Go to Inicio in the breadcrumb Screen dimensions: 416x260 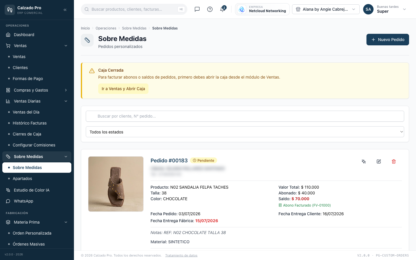click(x=85, y=28)
